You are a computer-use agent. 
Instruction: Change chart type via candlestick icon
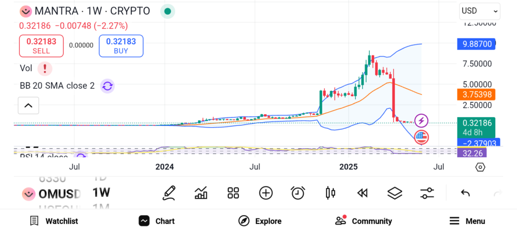tap(330, 193)
